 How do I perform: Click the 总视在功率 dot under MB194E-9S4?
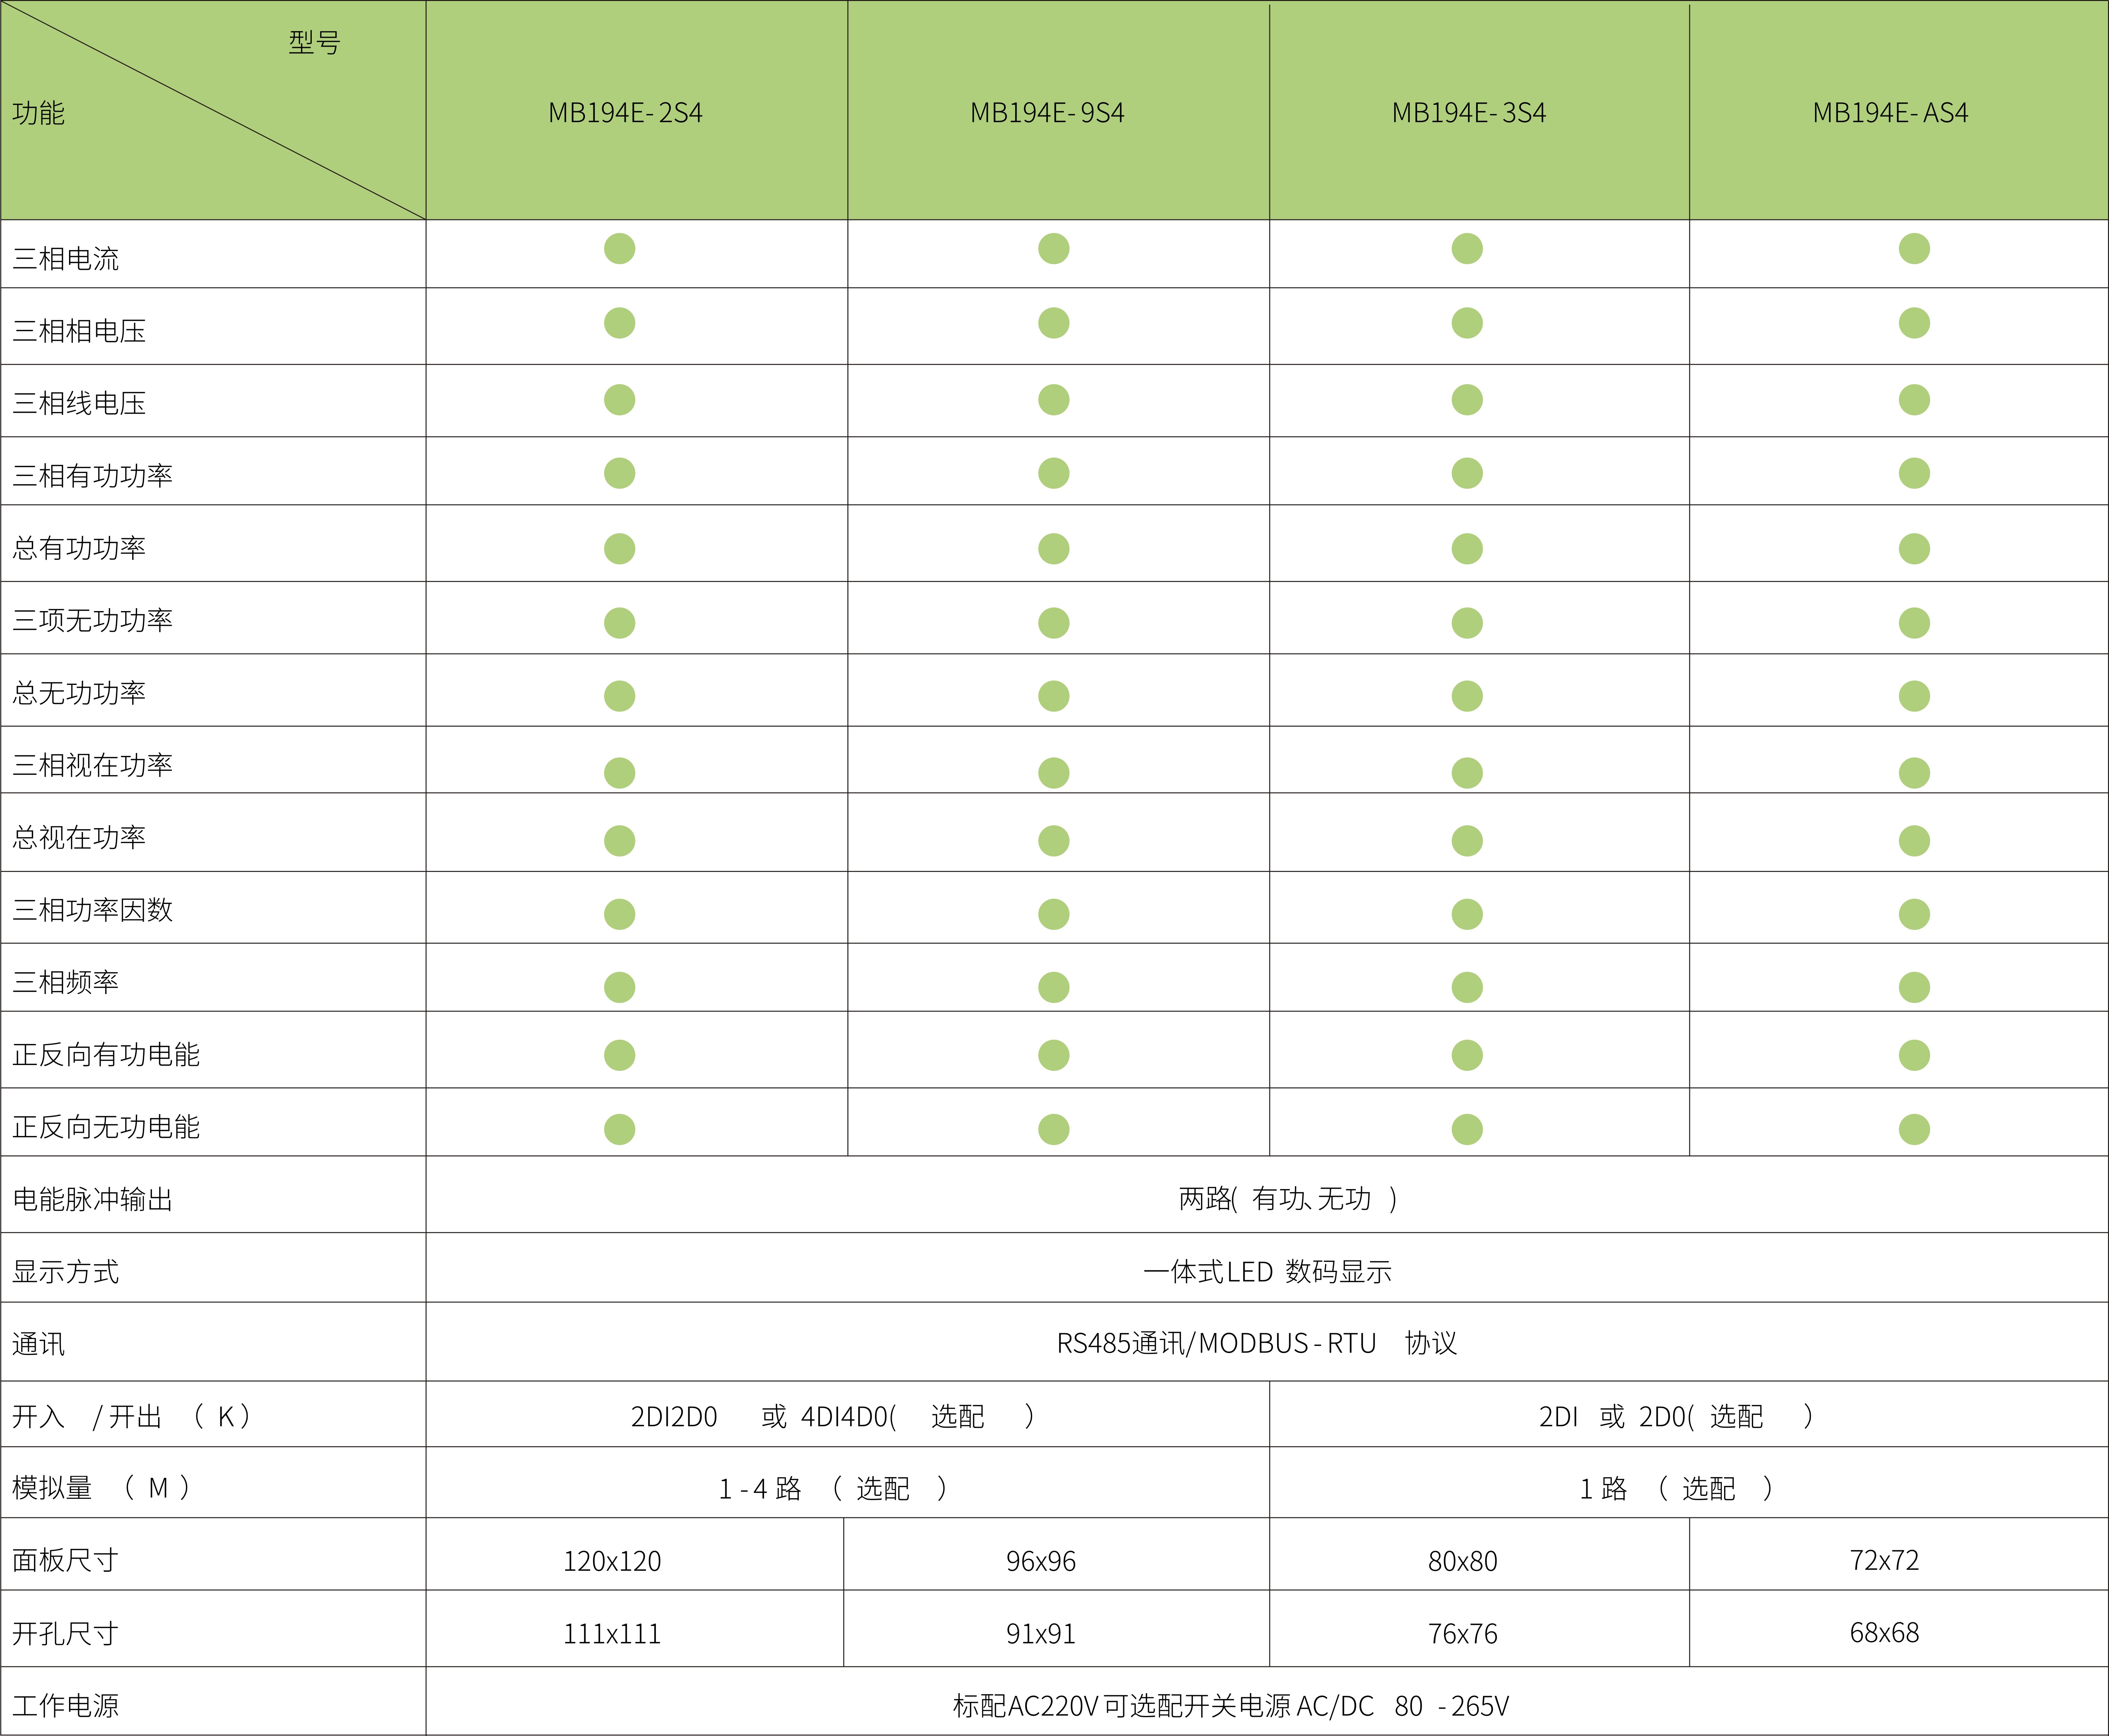click(x=1054, y=841)
